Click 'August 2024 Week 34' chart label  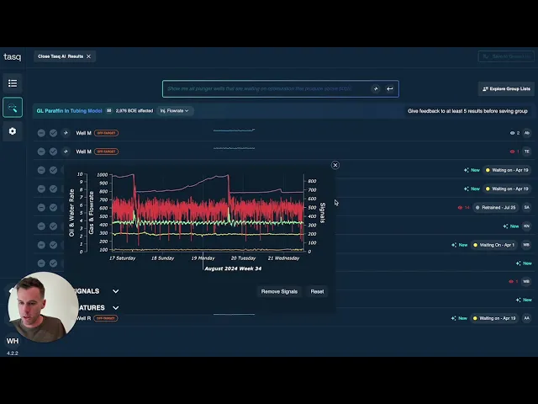click(x=233, y=268)
